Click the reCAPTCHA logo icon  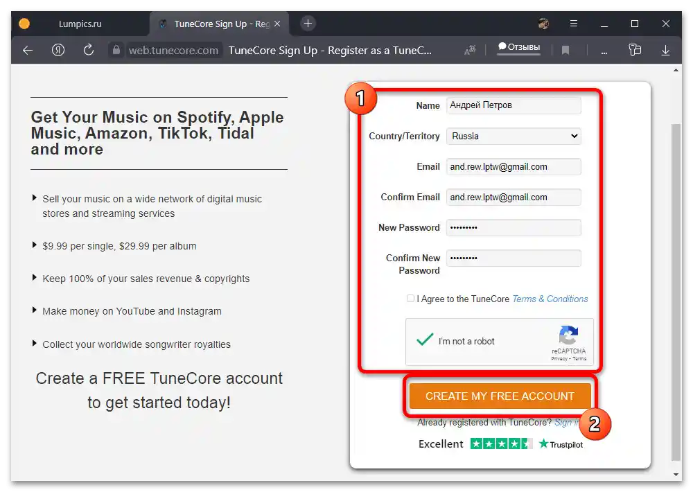(568, 335)
